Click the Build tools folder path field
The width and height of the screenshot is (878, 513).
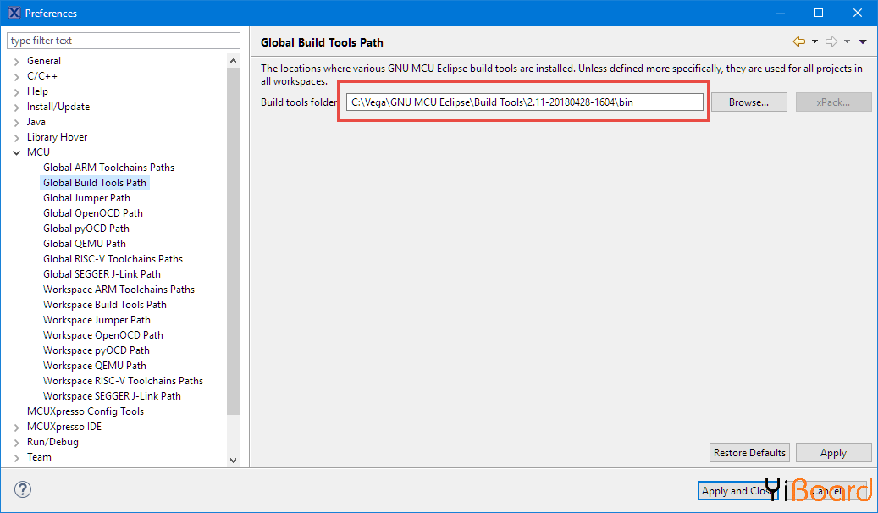click(525, 102)
